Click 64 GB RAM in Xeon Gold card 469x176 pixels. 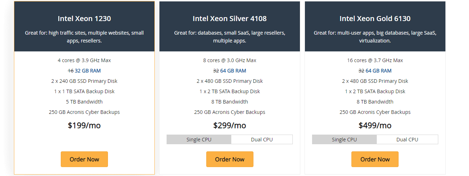[379, 71]
